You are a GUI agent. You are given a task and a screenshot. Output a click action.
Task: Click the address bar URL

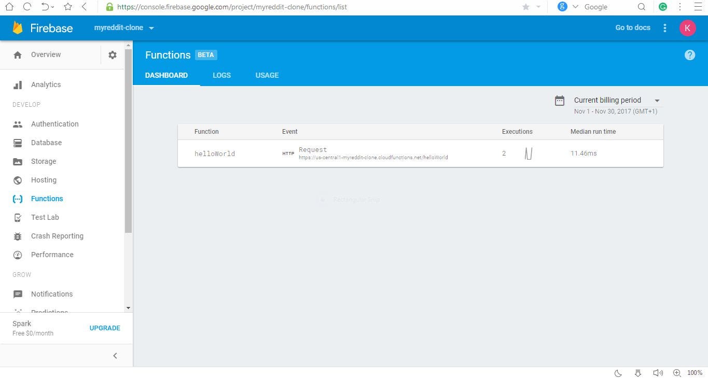click(x=232, y=7)
